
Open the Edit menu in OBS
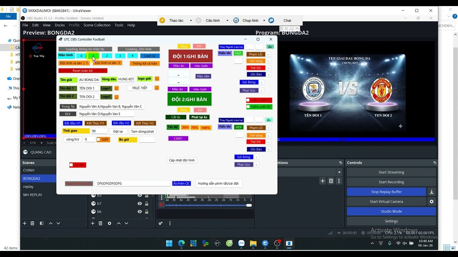pos(35,25)
